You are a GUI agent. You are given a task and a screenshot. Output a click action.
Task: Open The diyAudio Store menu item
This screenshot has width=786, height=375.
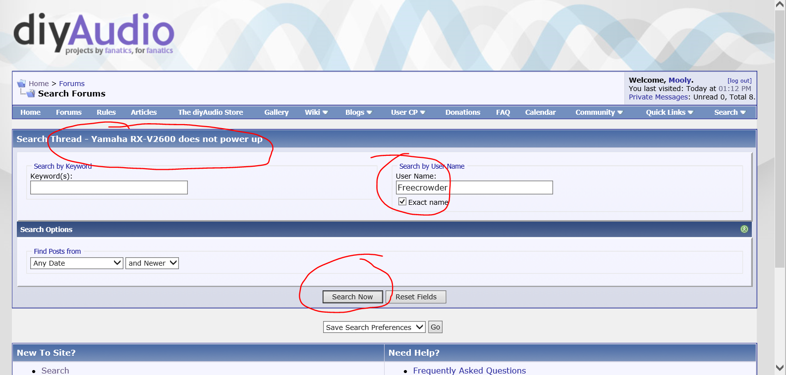coord(211,112)
